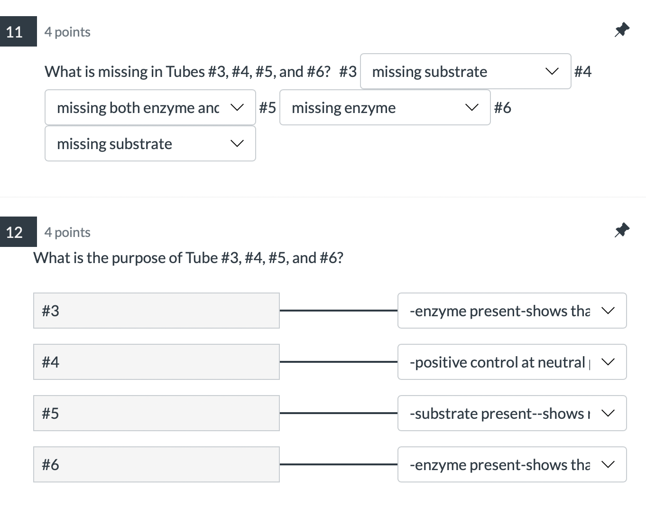646x510 pixels.
Task: Expand the 'substrate present' dropdown for #5
Action: [512, 413]
